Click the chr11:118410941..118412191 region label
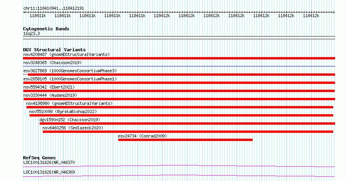Viewport: 346px width, 181px height. pyautogui.click(x=54, y=9)
